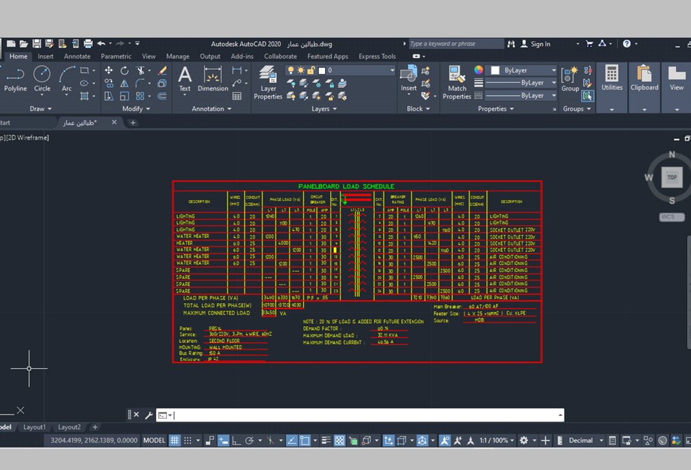
Task: Click the Group tool
Action: [x=570, y=79]
